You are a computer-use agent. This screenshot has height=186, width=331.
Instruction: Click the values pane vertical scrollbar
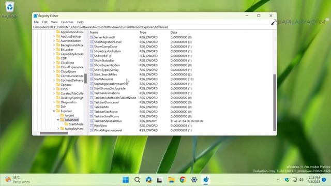tap(275, 102)
